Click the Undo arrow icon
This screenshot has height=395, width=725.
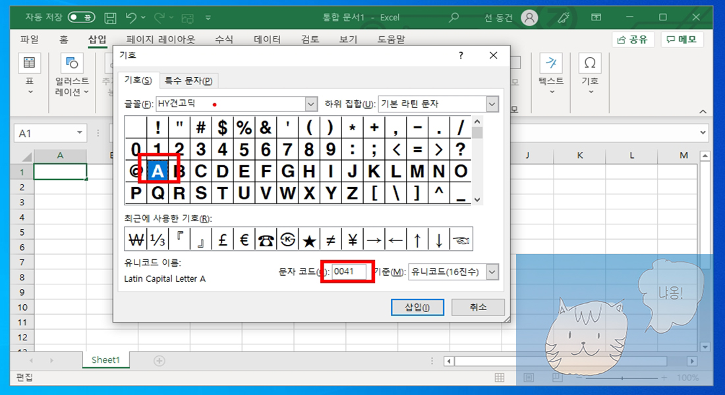131,18
